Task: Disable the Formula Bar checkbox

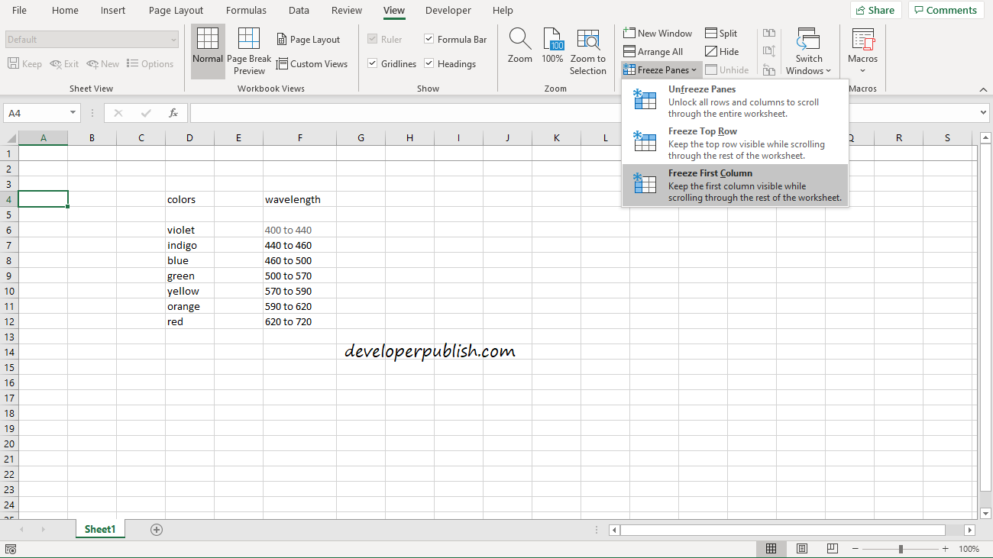Action: tap(429, 39)
